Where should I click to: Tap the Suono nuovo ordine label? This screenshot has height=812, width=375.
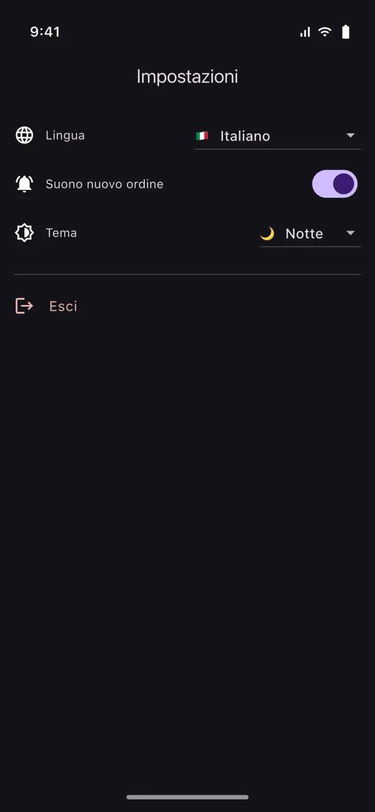tap(105, 184)
